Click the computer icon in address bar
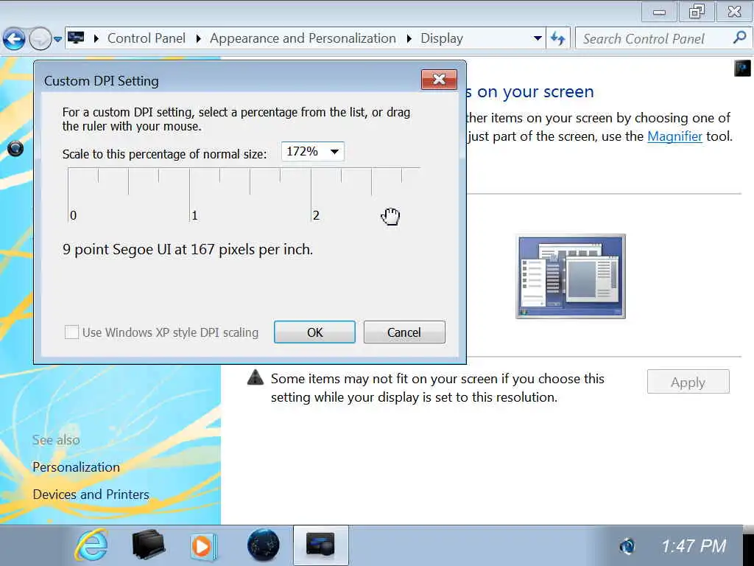 coord(76,38)
